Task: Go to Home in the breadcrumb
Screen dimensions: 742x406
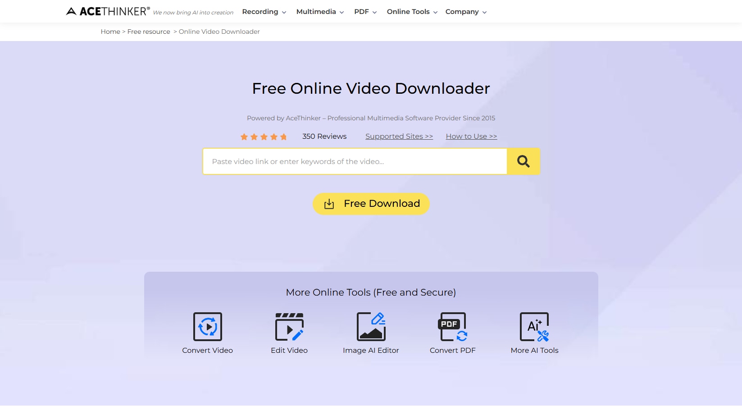Action: coord(110,32)
